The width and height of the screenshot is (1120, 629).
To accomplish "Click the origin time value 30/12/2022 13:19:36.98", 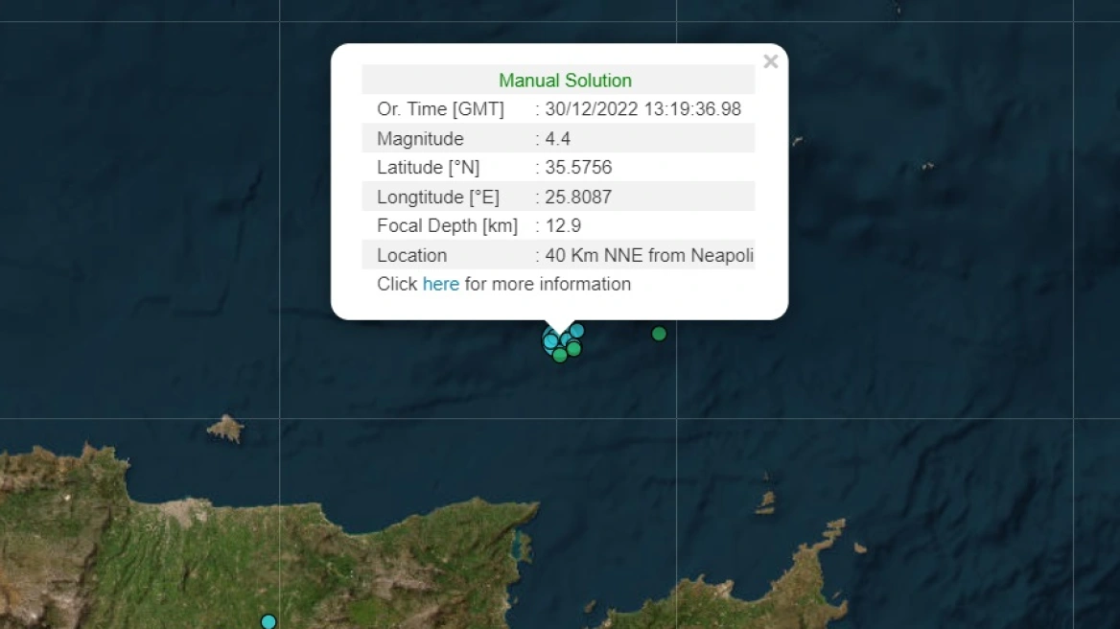I will tap(642, 109).
